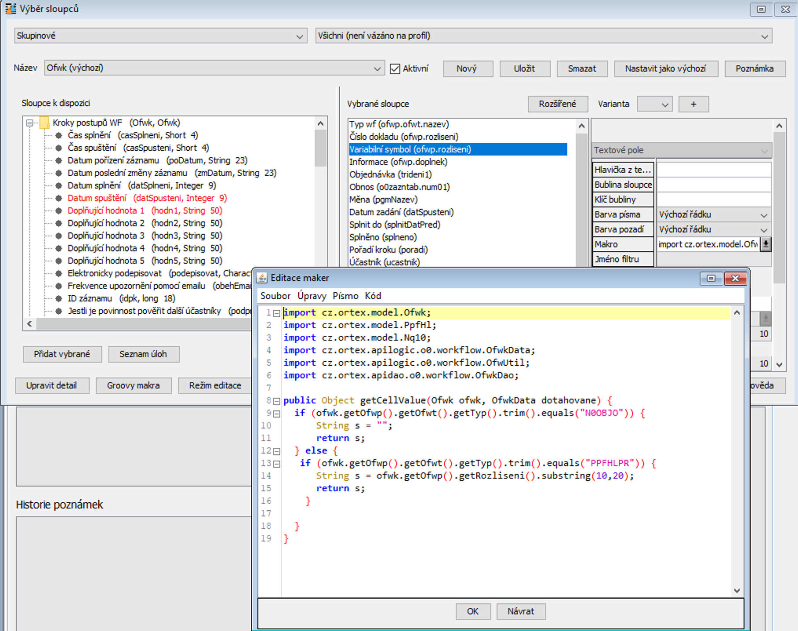Click the Makro field edit icon button
Viewport: 798px width, 631px height.
(766, 244)
